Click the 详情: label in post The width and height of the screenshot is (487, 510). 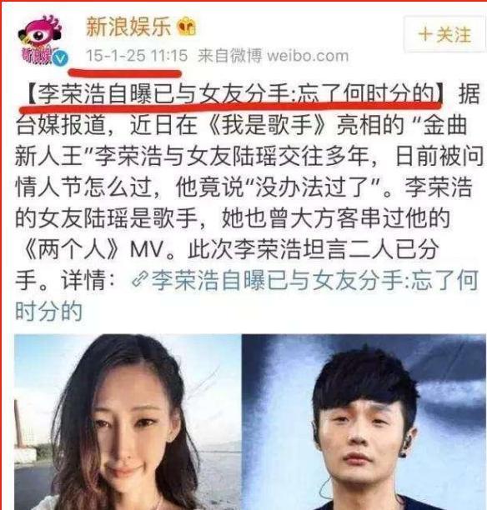pyautogui.click(x=88, y=280)
